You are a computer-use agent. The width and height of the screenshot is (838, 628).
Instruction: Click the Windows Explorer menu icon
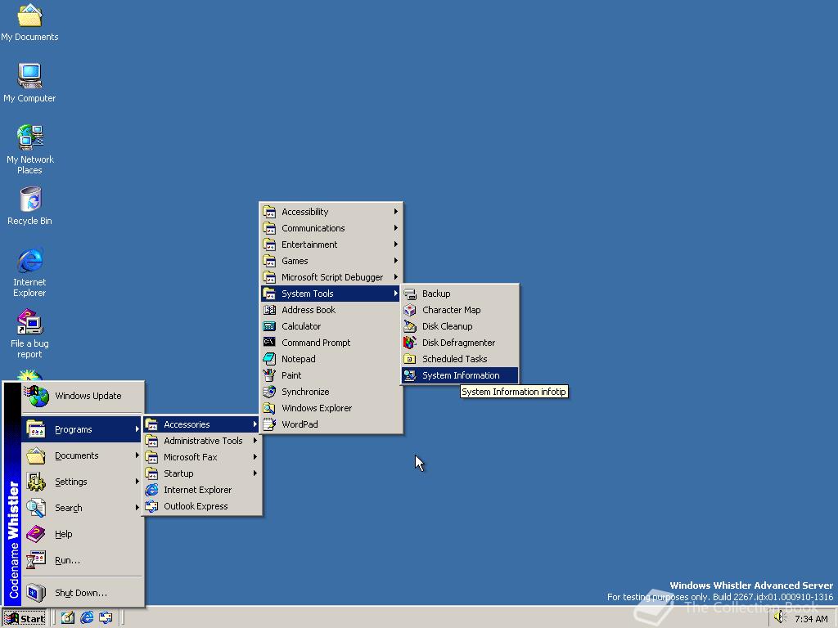point(269,408)
